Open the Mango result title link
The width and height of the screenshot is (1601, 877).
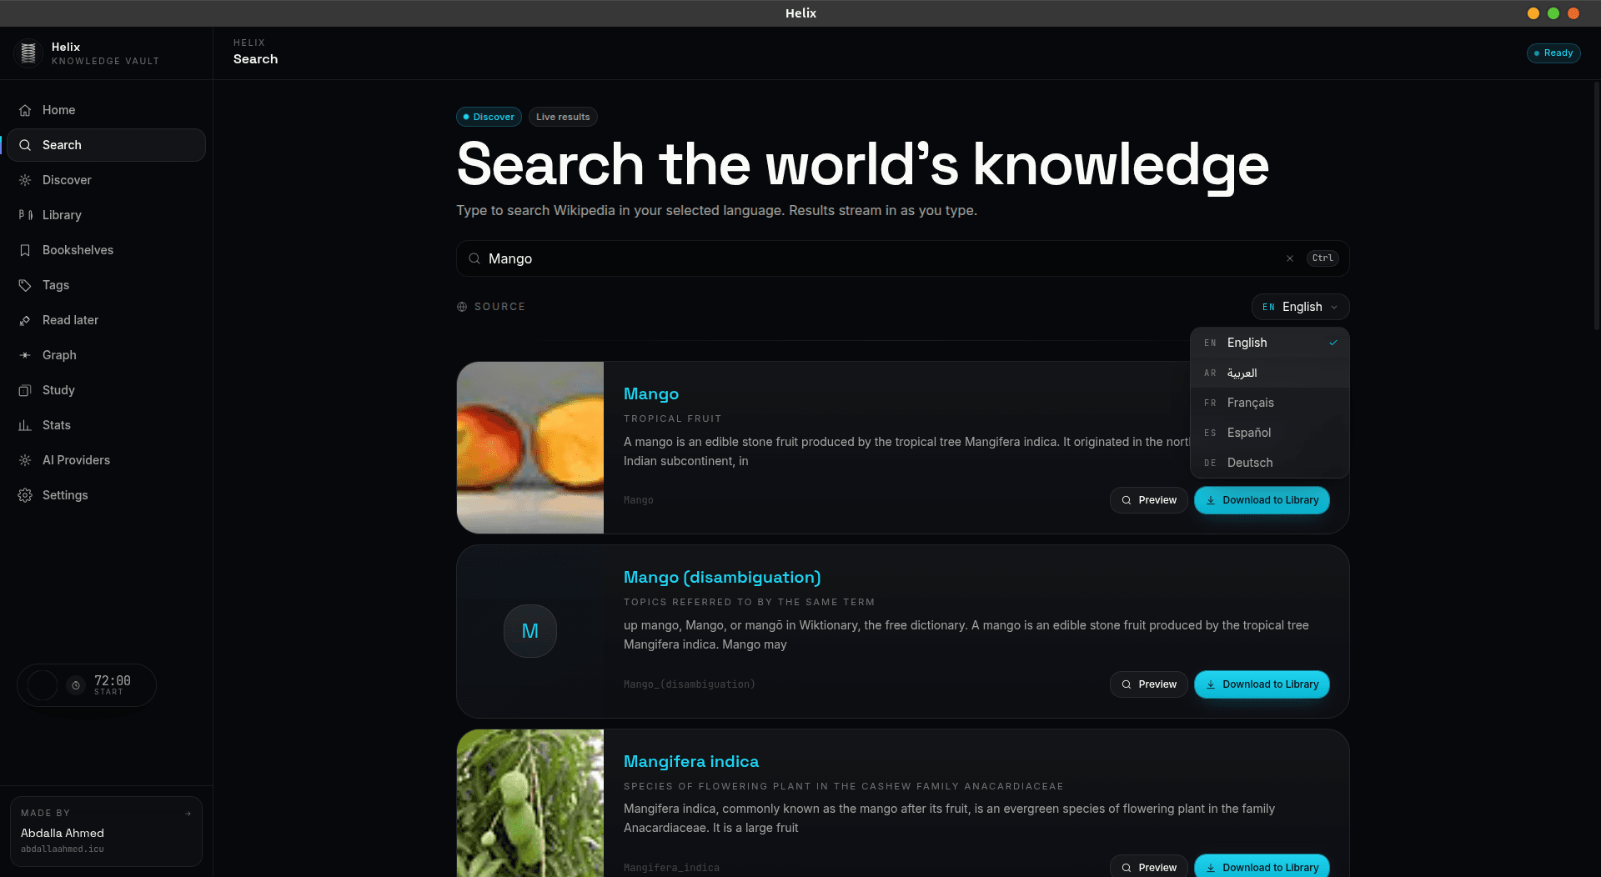(651, 393)
